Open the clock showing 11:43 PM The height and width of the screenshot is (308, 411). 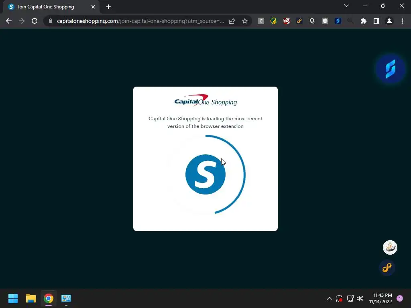(x=380, y=298)
